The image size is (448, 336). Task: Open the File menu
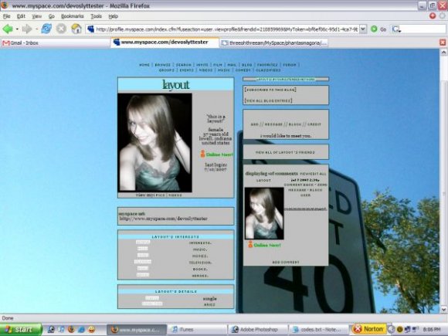click(7, 16)
